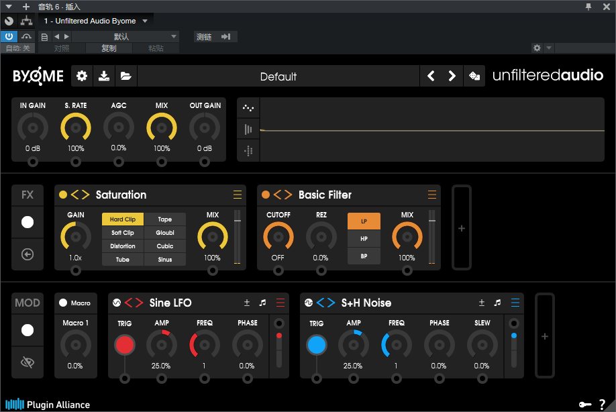This screenshot has width=616, height=412.
Task: Click the IN GAIN modulation socket
Action: tap(33, 162)
